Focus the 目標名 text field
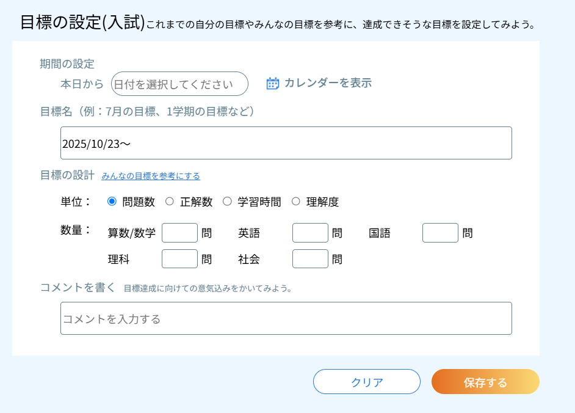Screen dimensions: 575x413 click(286, 143)
